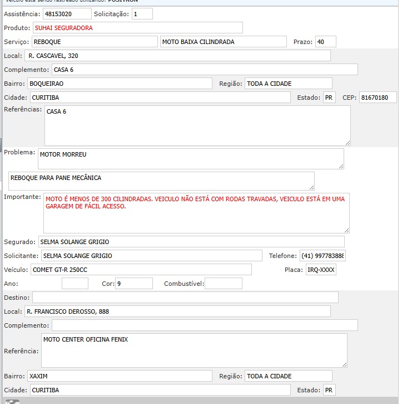Click the Assistência number field

67,13
